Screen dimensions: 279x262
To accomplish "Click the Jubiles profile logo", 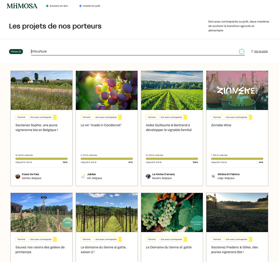I will point(83,176).
